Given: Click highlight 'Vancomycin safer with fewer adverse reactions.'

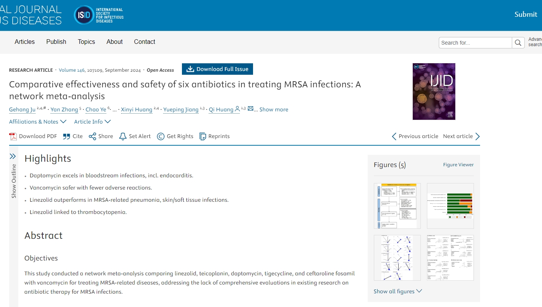Looking at the screenshot, I should tap(91, 188).
